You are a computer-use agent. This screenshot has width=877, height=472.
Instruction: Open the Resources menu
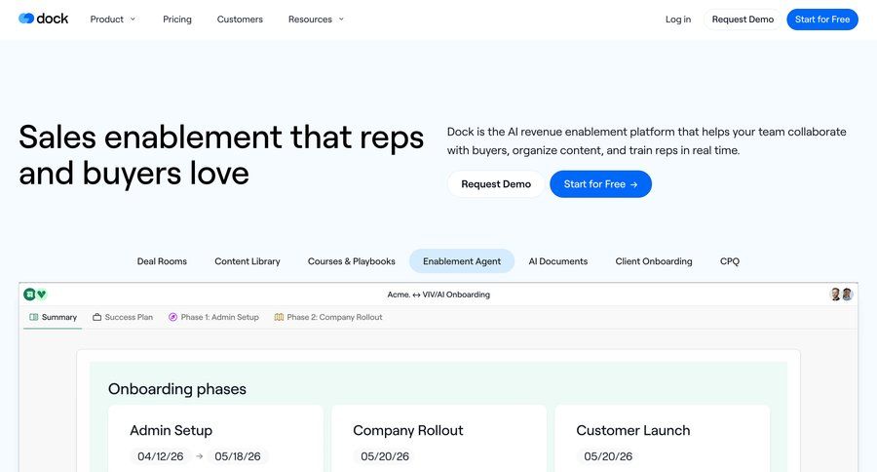[x=316, y=20]
